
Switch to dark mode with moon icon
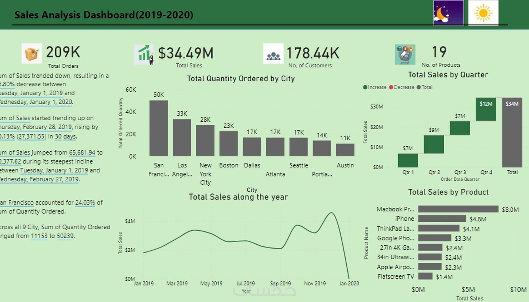tap(448, 13)
